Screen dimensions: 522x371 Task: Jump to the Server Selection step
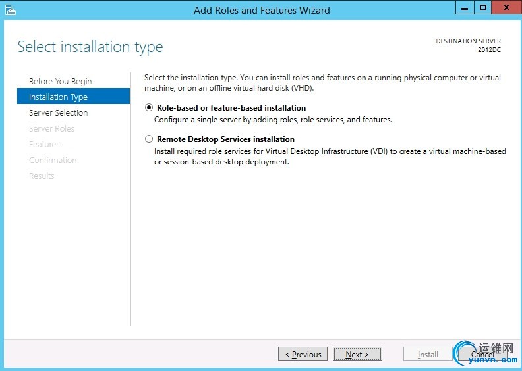58,113
